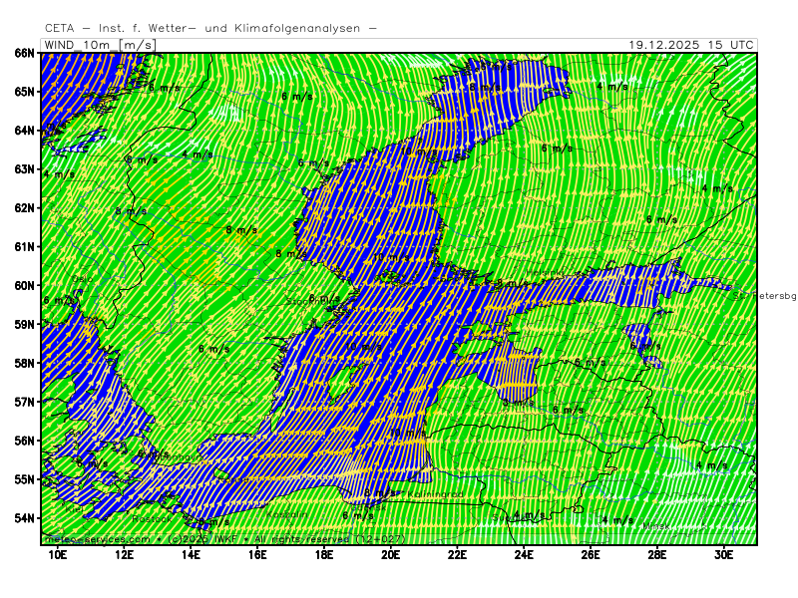Click the Kaliningrad city label
Screen dimensions: 798x598
435,494
